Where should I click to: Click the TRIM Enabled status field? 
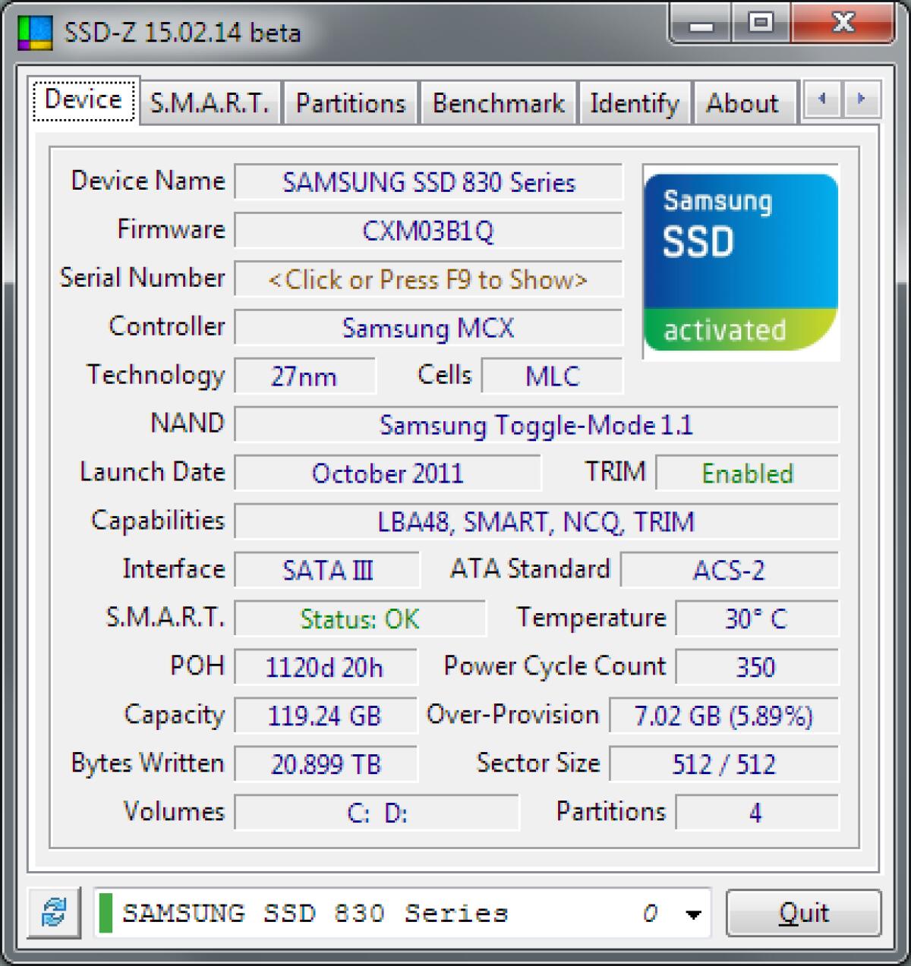point(747,474)
